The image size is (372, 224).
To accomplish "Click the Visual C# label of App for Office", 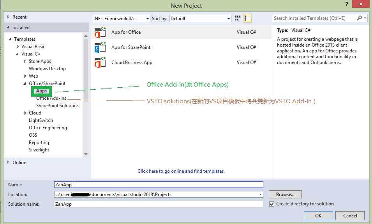I will (x=246, y=32).
